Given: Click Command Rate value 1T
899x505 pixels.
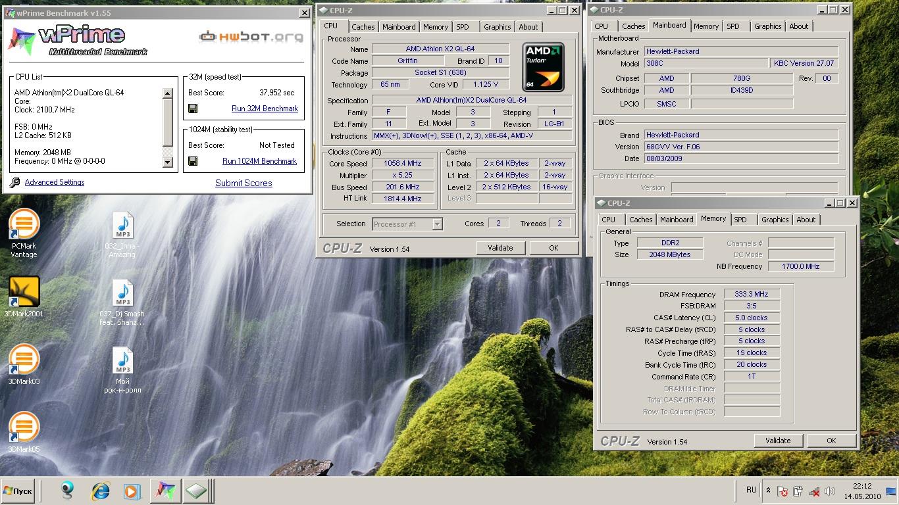Looking at the screenshot, I should (x=752, y=377).
